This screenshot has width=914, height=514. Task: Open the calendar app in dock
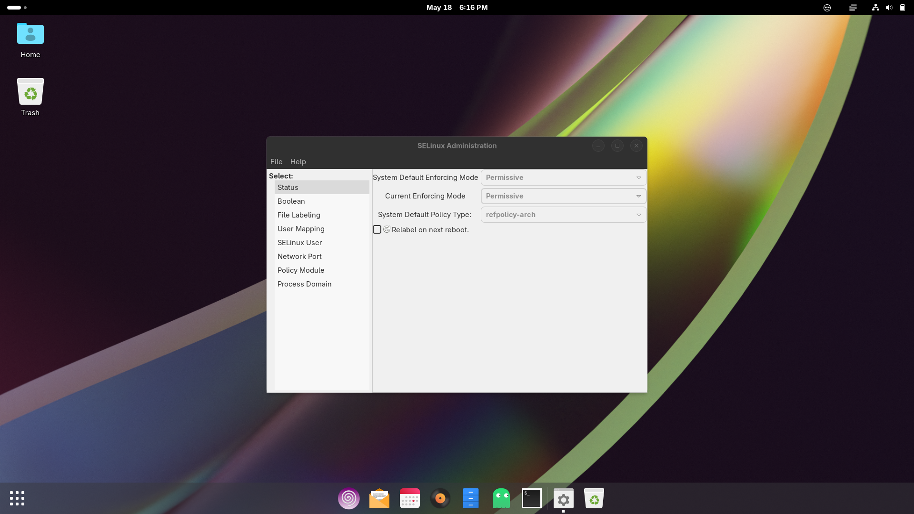point(410,498)
